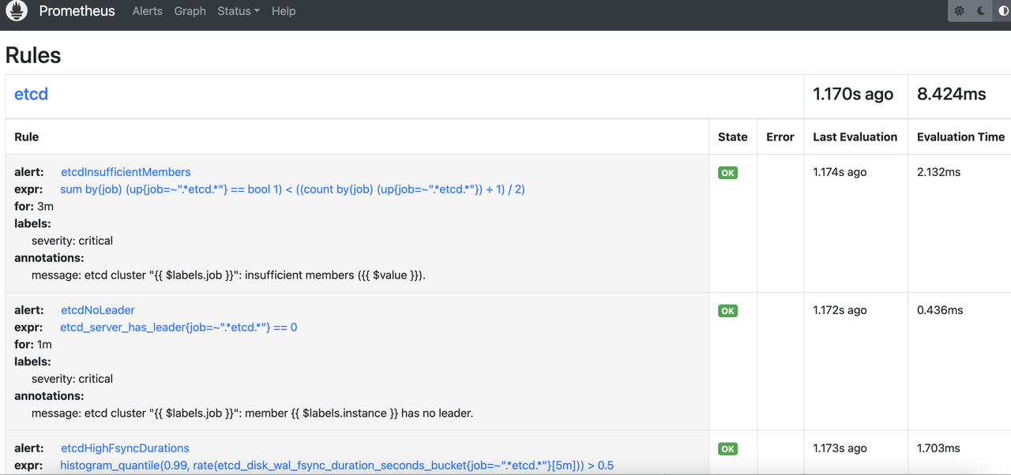Click OK state badge for etcdInsufficientMembers
Image resolution: width=1011 pixels, height=475 pixels.
727,173
